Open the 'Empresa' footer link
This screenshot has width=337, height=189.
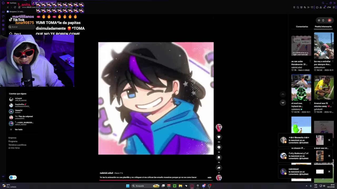click(x=12, y=138)
